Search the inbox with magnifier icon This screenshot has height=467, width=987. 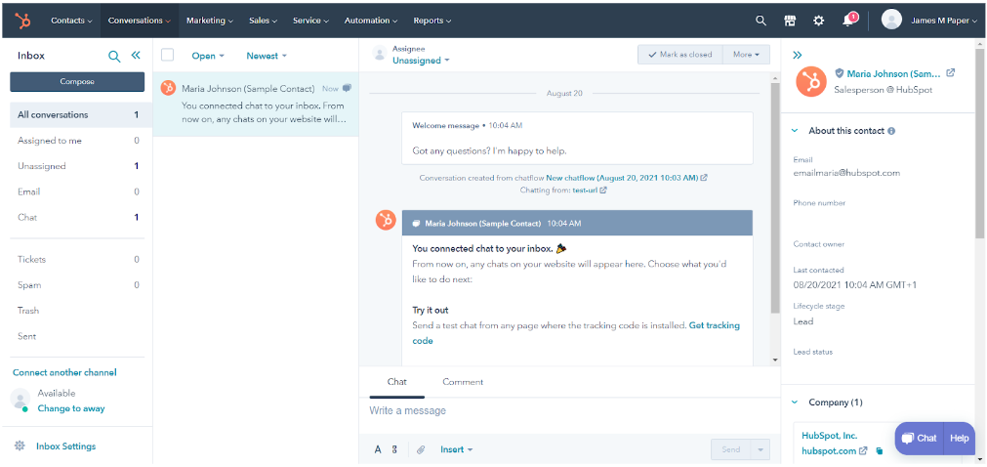tap(114, 56)
